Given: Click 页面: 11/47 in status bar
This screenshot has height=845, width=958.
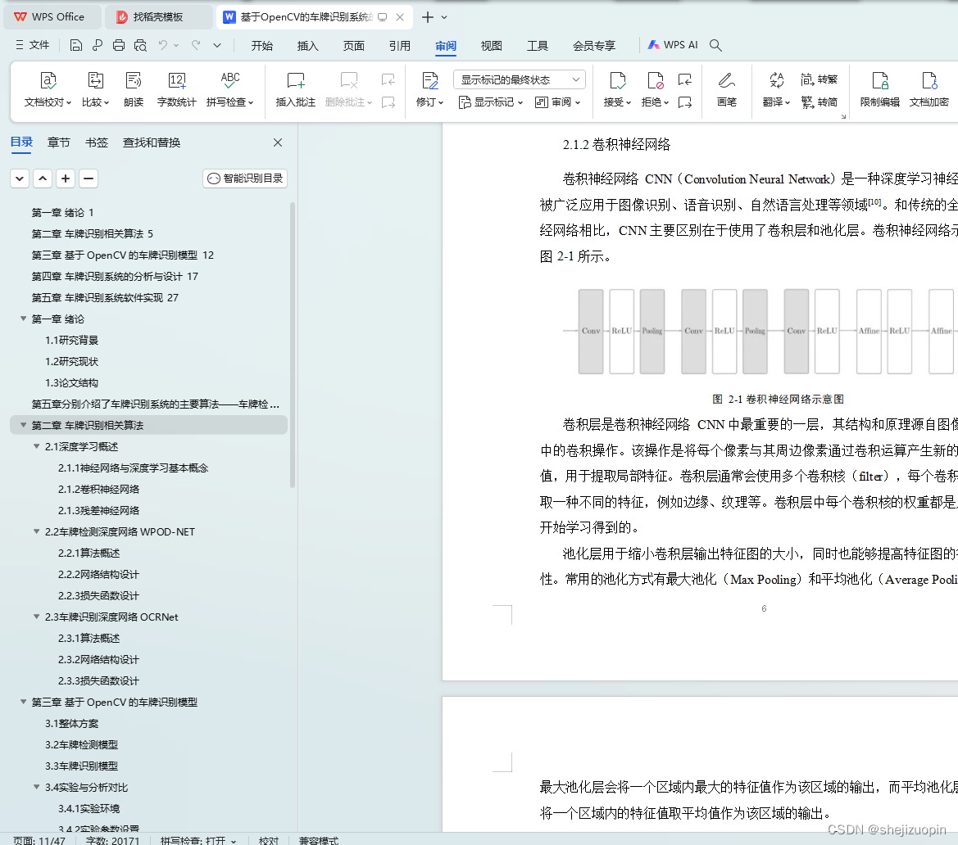Looking at the screenshot, I should pos(39,840).
